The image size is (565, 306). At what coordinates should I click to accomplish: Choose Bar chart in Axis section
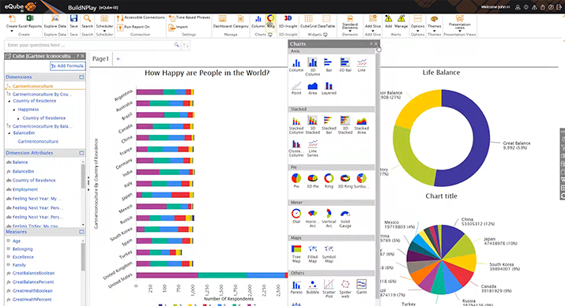coord(328,65)
